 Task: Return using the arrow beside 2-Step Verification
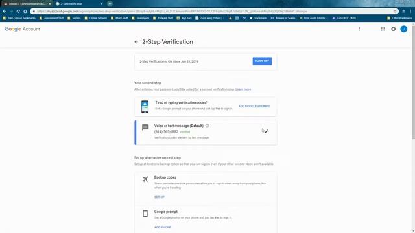[x=136, y=42]
